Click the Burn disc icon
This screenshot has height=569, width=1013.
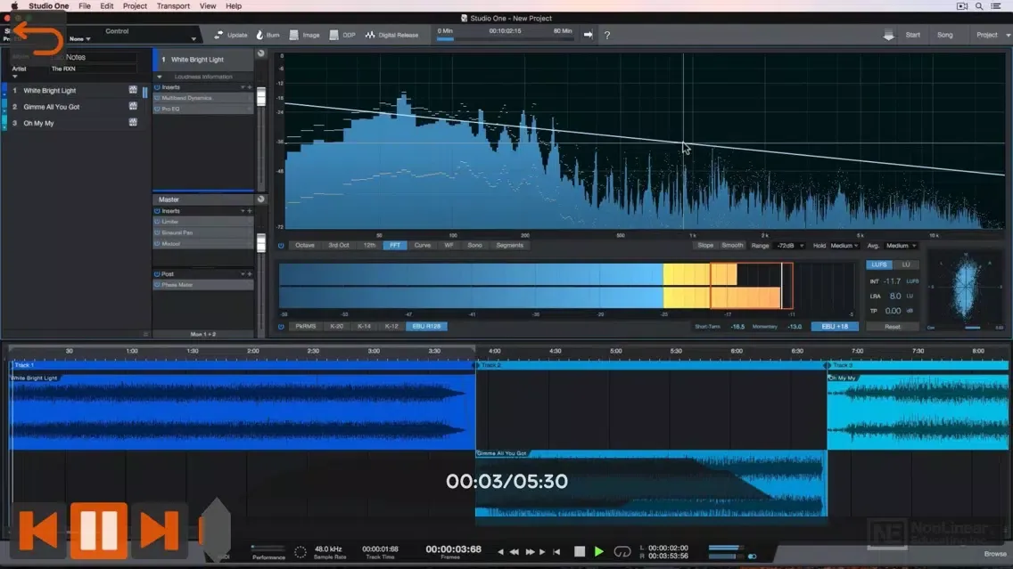[x=259, y=35]
